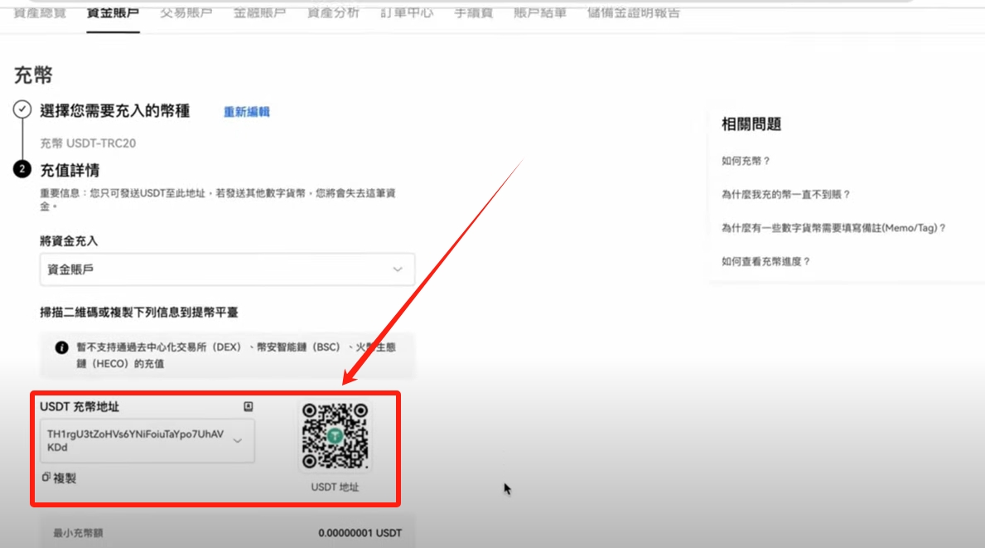
Task: Open the 資產分析 tab
Action: (333, 12)
